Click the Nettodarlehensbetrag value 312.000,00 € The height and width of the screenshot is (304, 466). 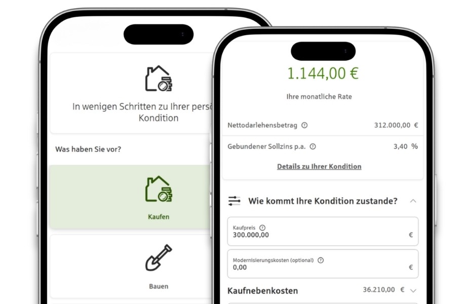(x=396, y=125)
